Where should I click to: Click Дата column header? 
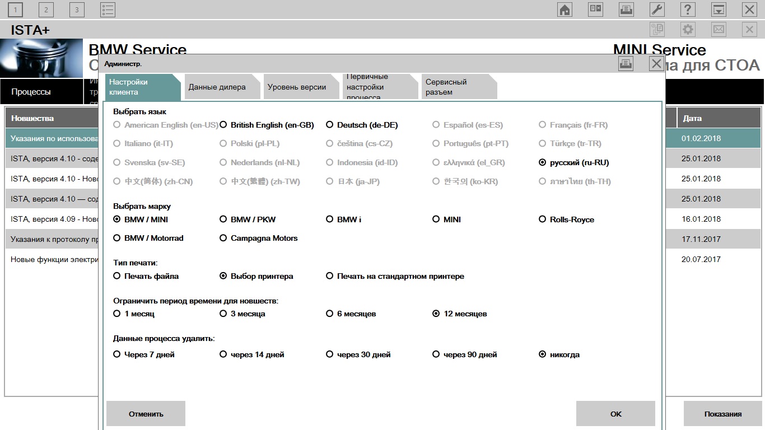click(719, 118)
